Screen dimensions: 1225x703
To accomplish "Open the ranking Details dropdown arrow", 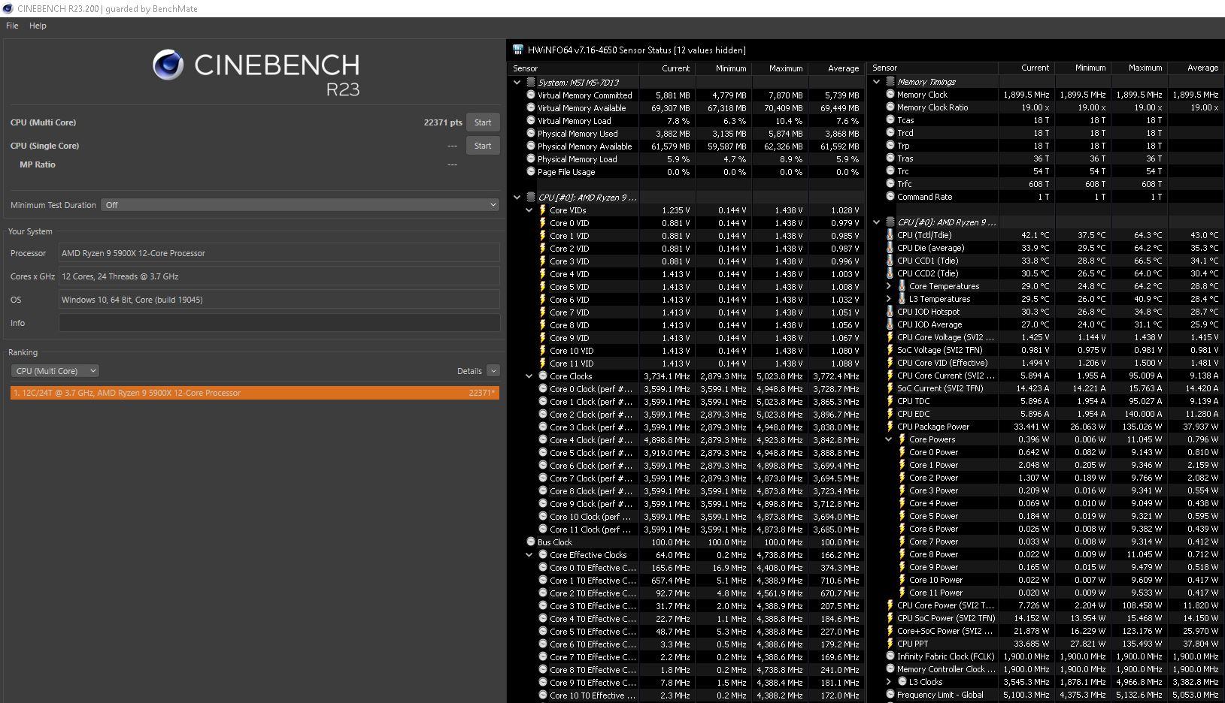I will tap(493, 371).
